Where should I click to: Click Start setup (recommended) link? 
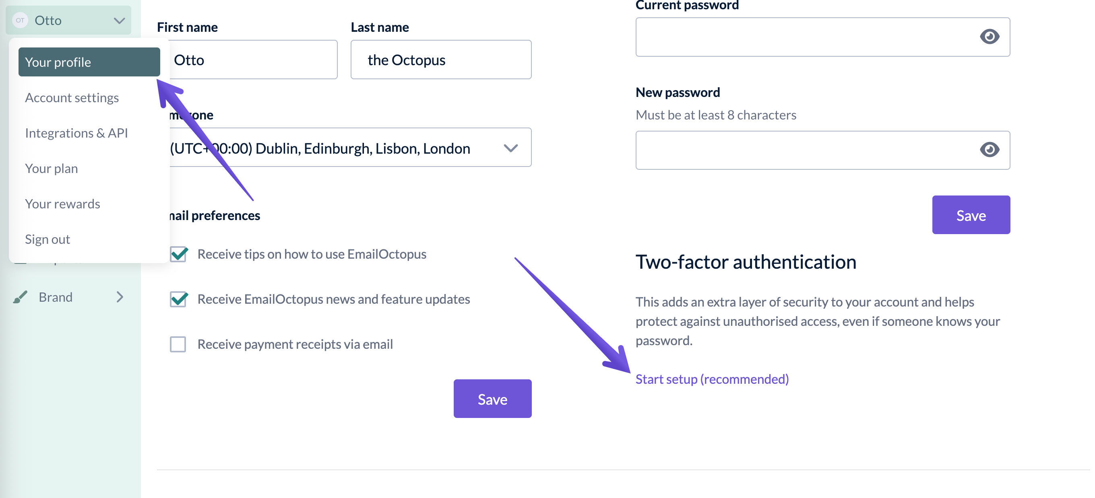click(712, 379)
